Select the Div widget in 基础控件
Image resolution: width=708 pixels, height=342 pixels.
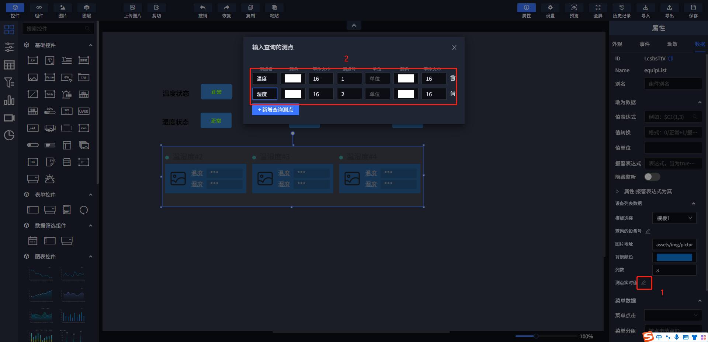coord(33,162)
